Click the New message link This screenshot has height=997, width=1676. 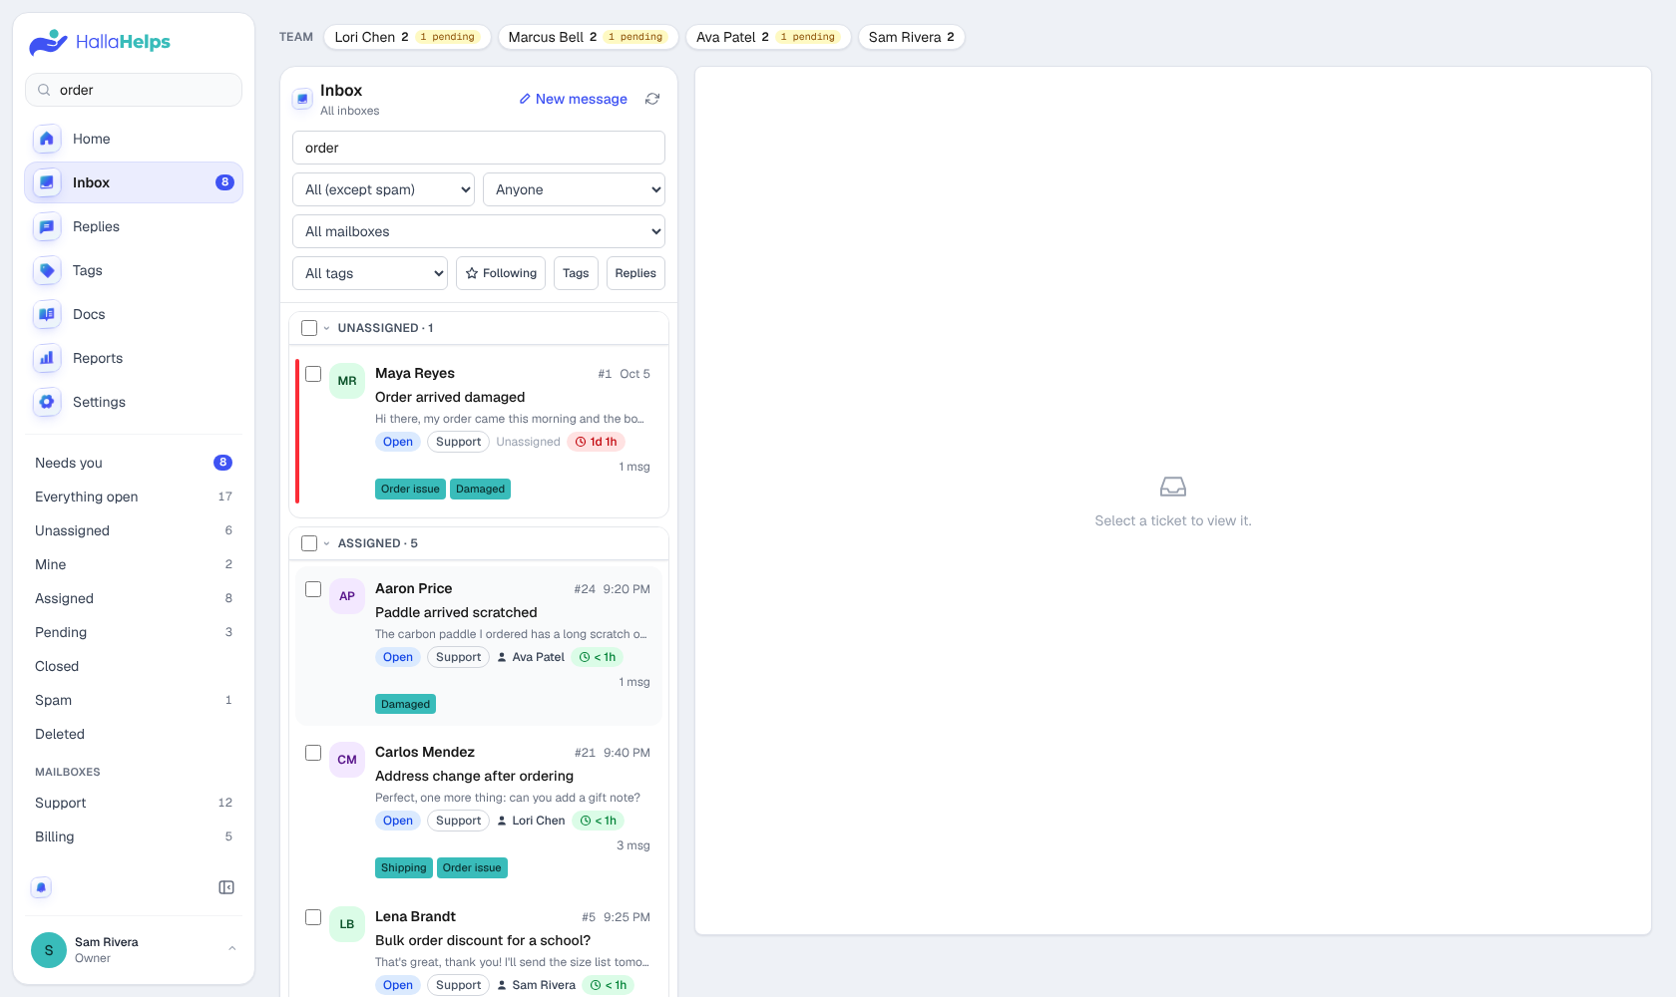(574, 99)
